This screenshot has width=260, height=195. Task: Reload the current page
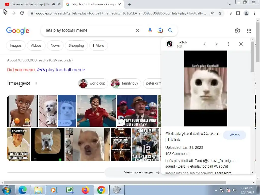(x=22, y=13)
